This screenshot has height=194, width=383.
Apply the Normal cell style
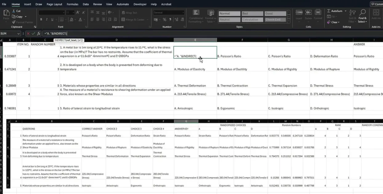pos(229,14)
